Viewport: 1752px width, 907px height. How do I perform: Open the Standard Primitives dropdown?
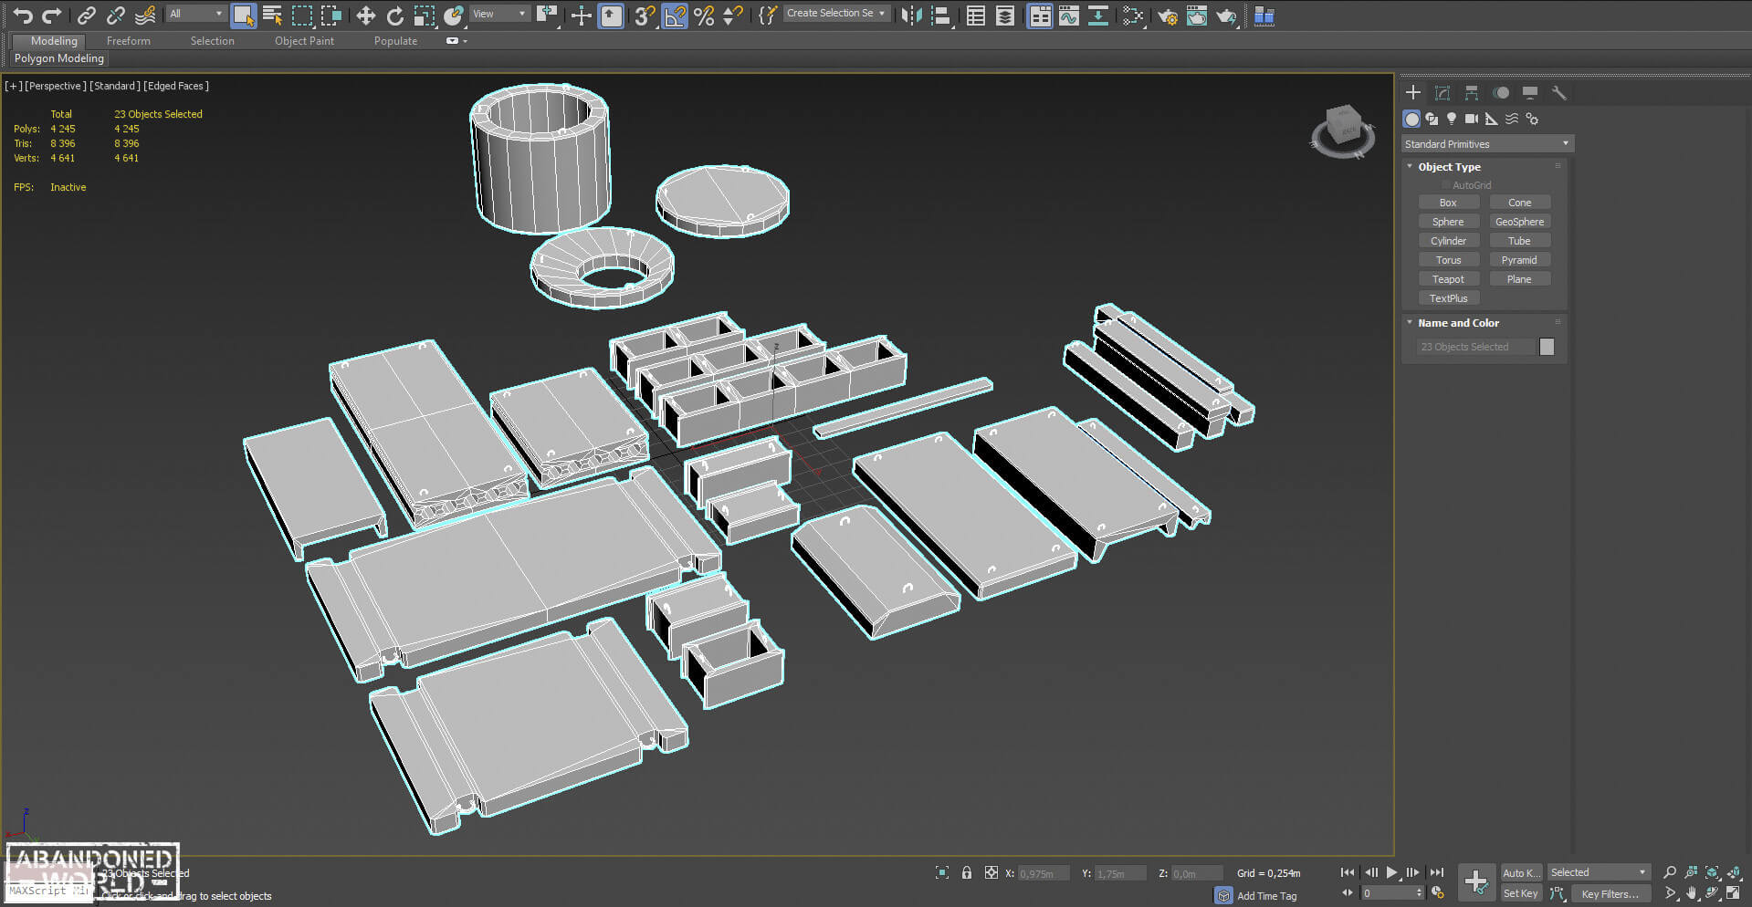point(1487,144)
